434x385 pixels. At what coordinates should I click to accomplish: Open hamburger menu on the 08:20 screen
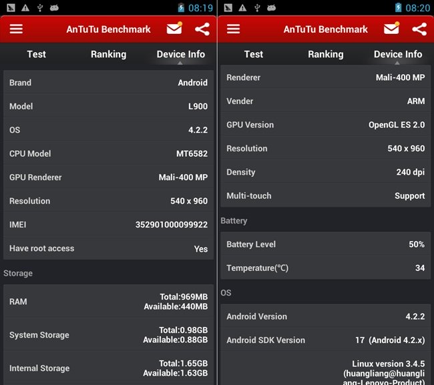(x=233, y=29)
